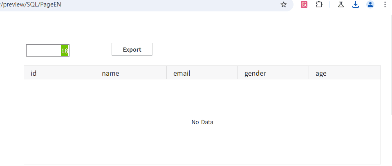Viewport: 392px width, 166px height.
Task: Show downloads via the download arrow icon
Action: [356, 4]
